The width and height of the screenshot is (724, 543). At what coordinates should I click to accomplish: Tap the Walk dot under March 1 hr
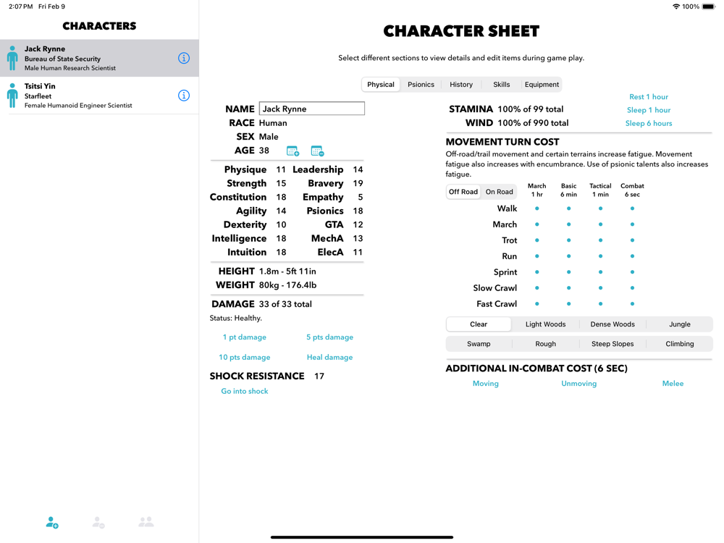[x=536, y=209]
